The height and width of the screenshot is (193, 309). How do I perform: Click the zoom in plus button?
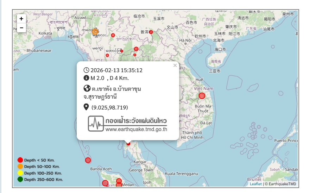(21, 19)
